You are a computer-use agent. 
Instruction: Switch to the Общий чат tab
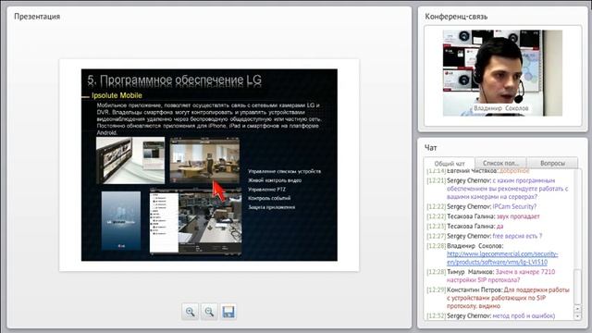click(x=450, y=164)
